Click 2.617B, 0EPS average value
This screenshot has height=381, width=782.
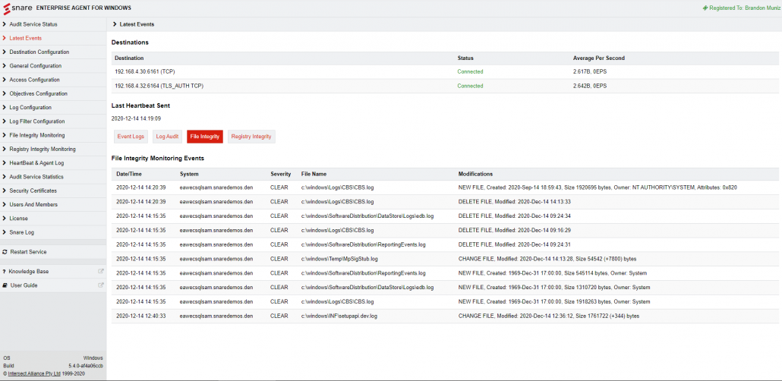[x=590, y=72]
